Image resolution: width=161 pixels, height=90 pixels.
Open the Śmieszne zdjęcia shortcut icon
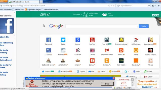121,40
